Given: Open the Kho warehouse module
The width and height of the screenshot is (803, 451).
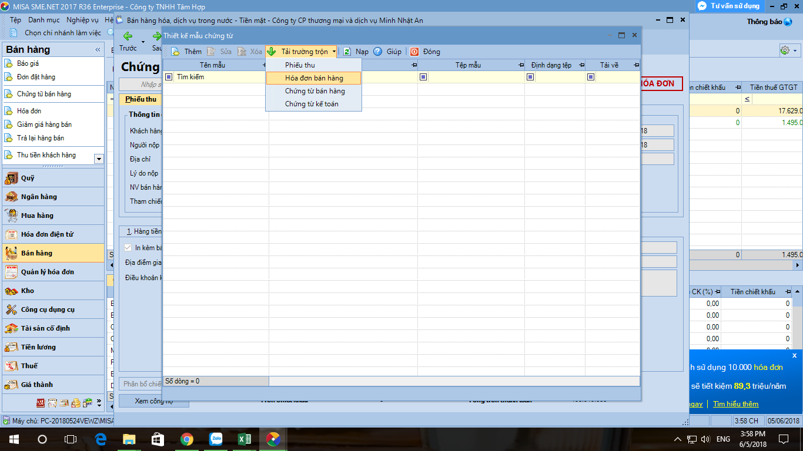Looking at the screenshot, I should pyautogui.click(x=53, y=291).
